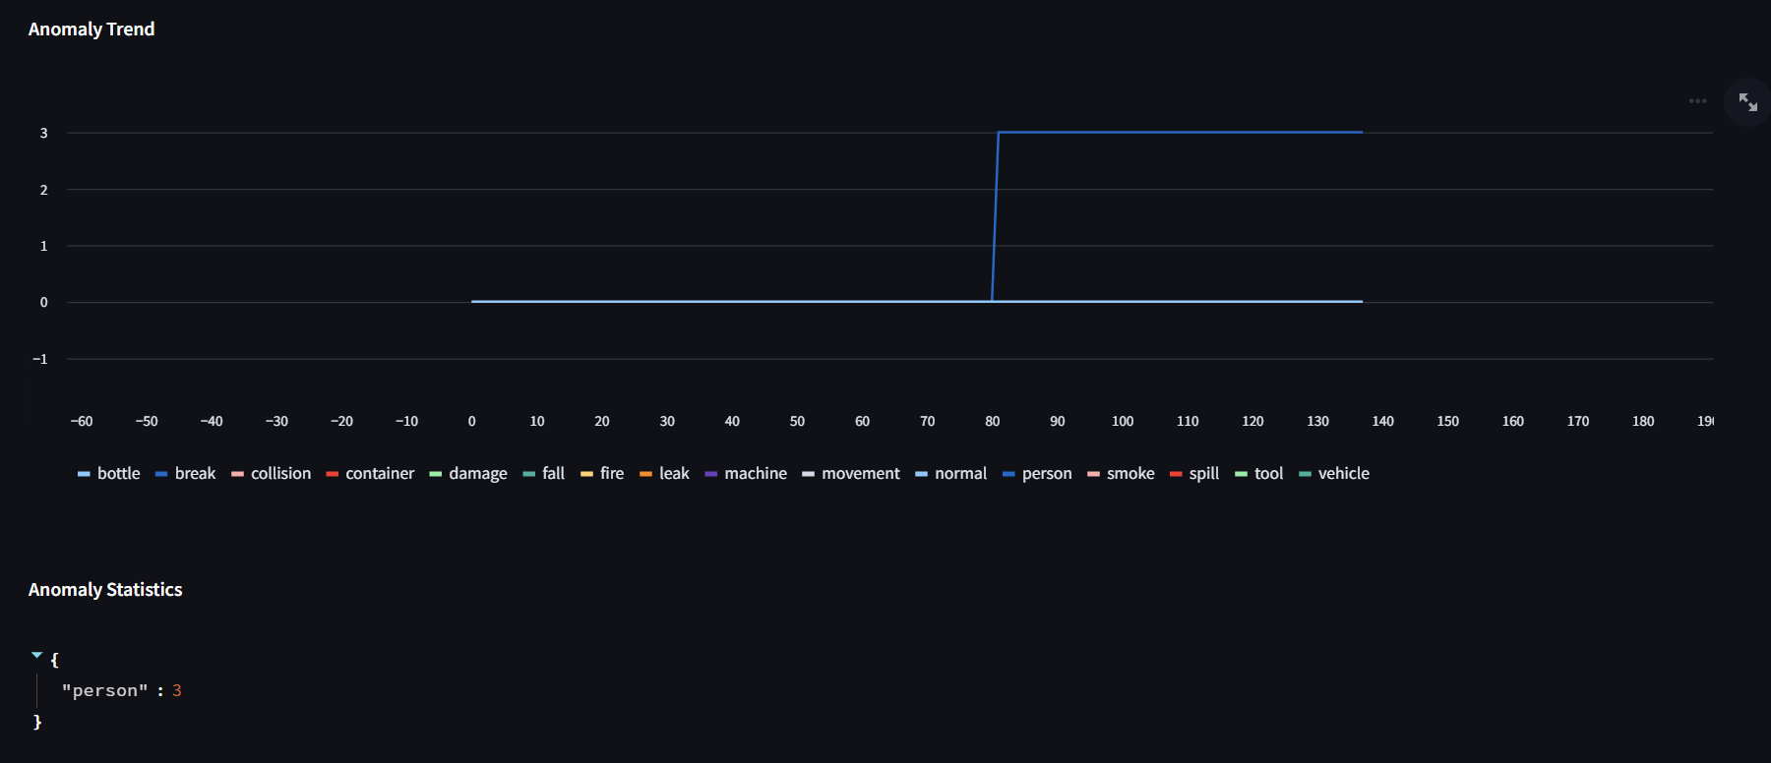Click the normal legend entry

[951, 474]
